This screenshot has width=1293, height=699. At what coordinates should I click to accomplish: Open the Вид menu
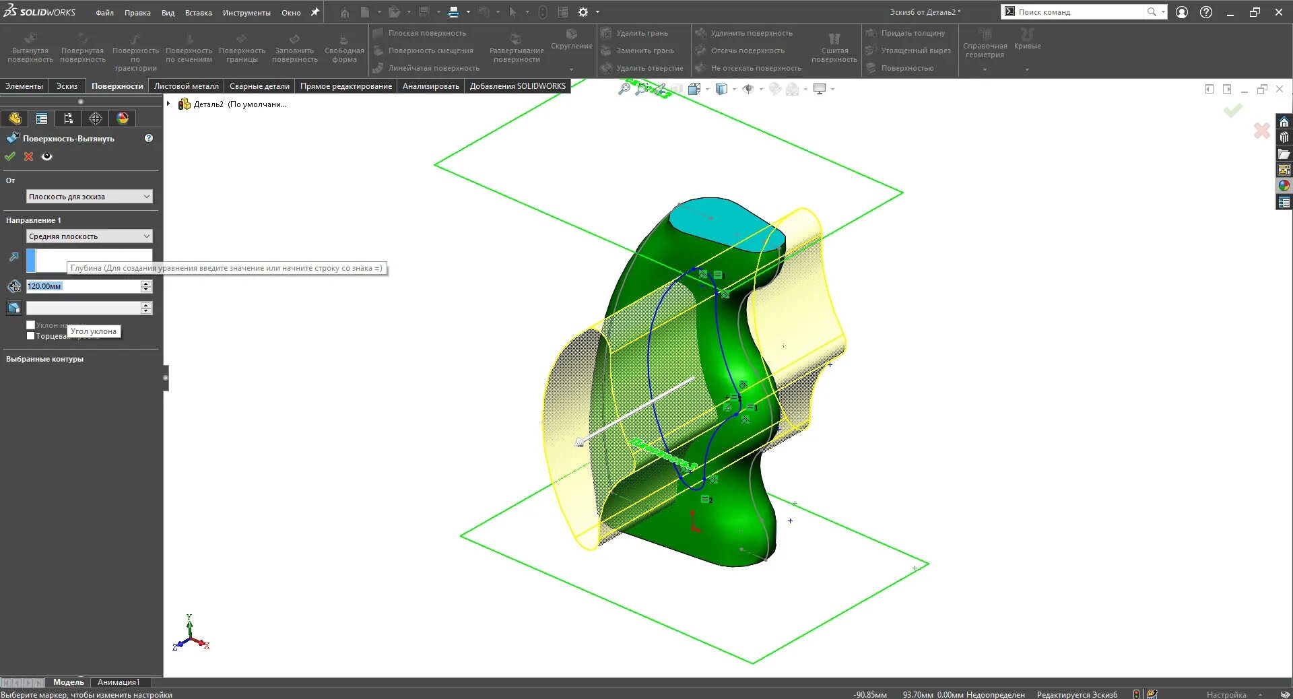click(168, 13)
